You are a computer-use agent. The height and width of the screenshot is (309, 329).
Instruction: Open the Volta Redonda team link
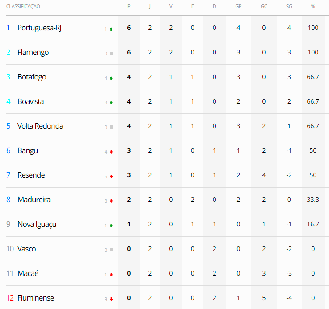[40, 126]
